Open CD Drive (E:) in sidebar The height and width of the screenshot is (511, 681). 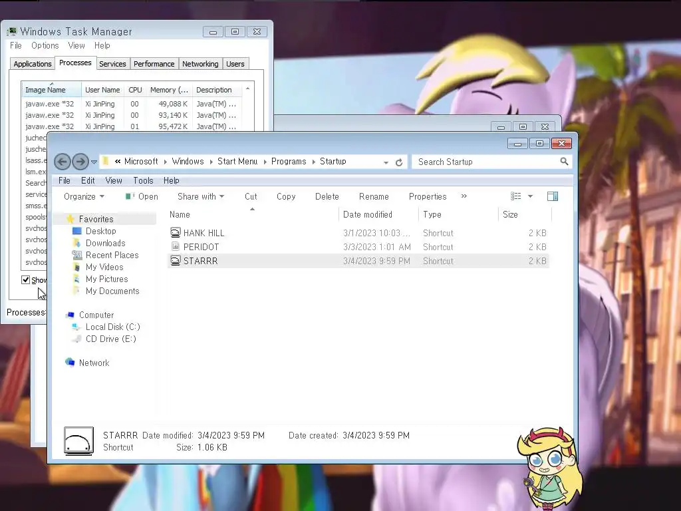pos(111,339)
